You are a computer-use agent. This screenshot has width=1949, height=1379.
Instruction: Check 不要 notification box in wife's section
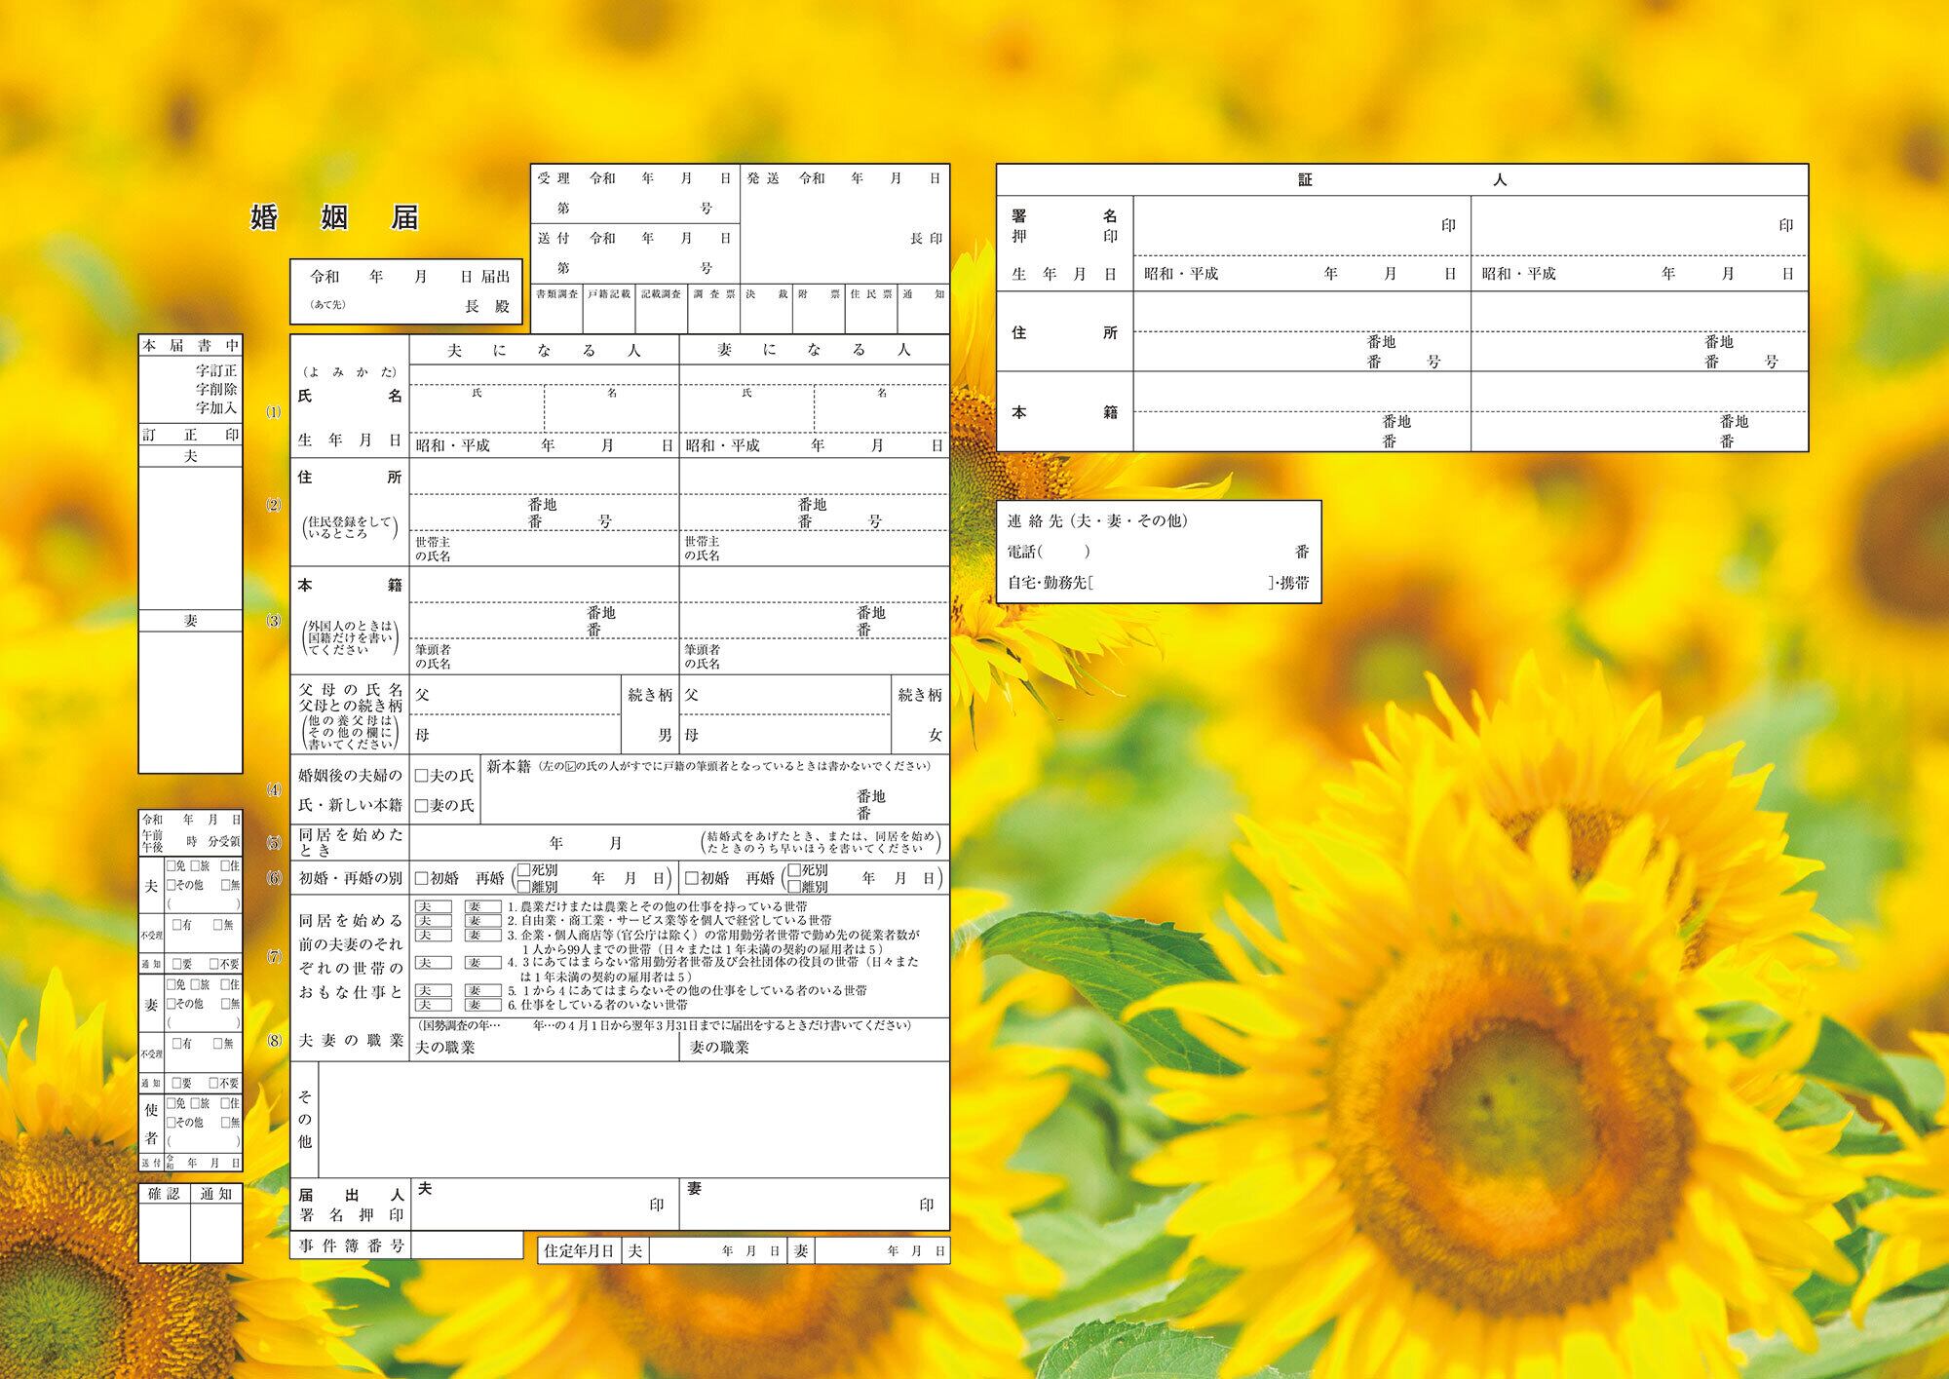click(x=213, y=1084)
